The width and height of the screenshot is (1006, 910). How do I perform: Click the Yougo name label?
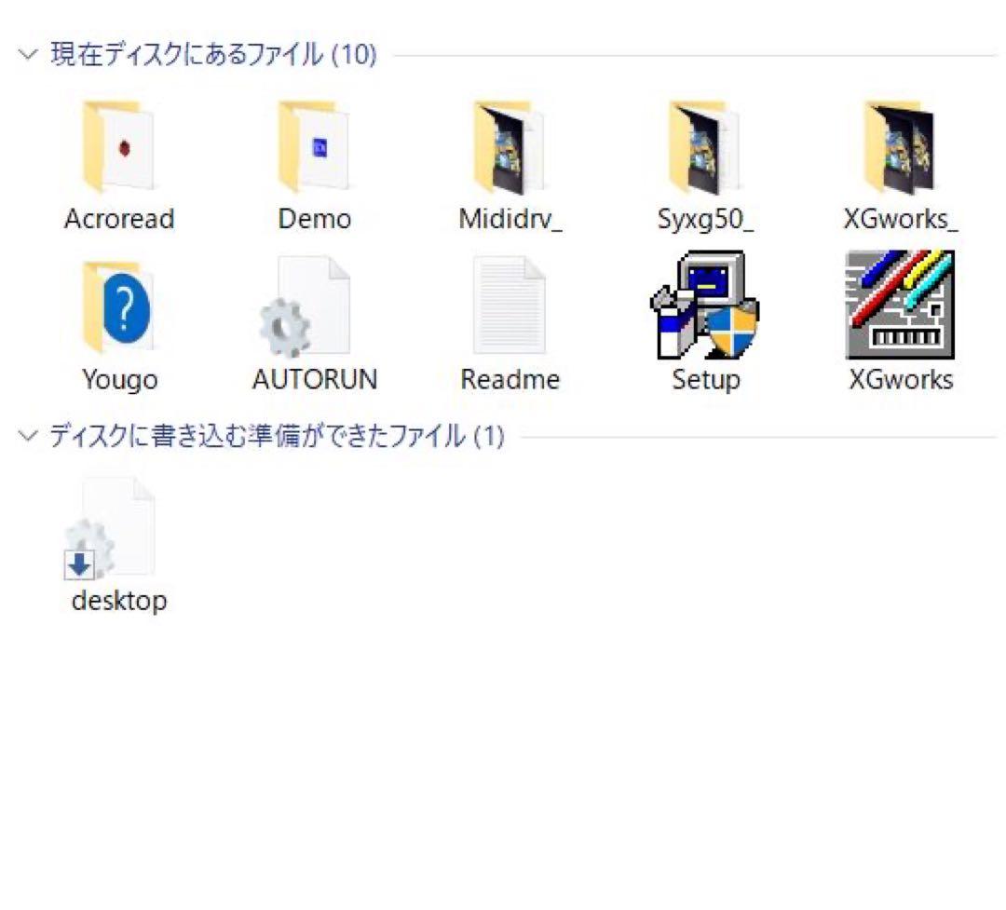(x=120, y=380)
